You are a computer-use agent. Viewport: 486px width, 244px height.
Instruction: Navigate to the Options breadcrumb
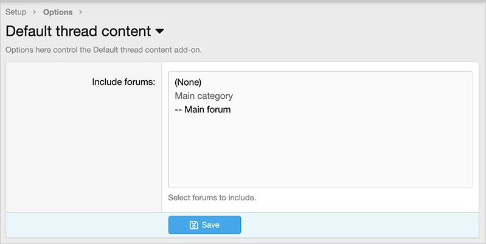tap(58, 12)
